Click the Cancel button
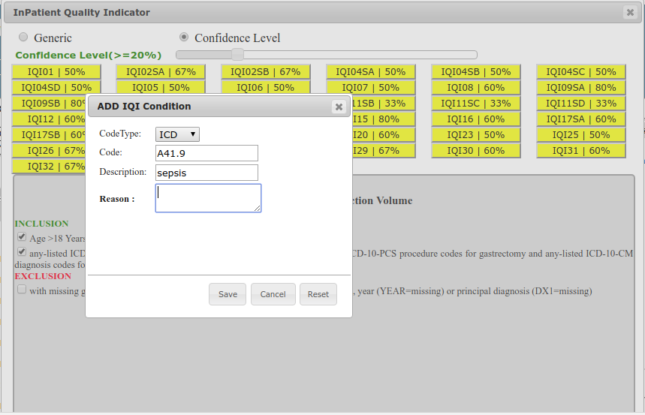The height and width of the screenshot is (415, 645). pyautogui.click(x=273, y=294)
